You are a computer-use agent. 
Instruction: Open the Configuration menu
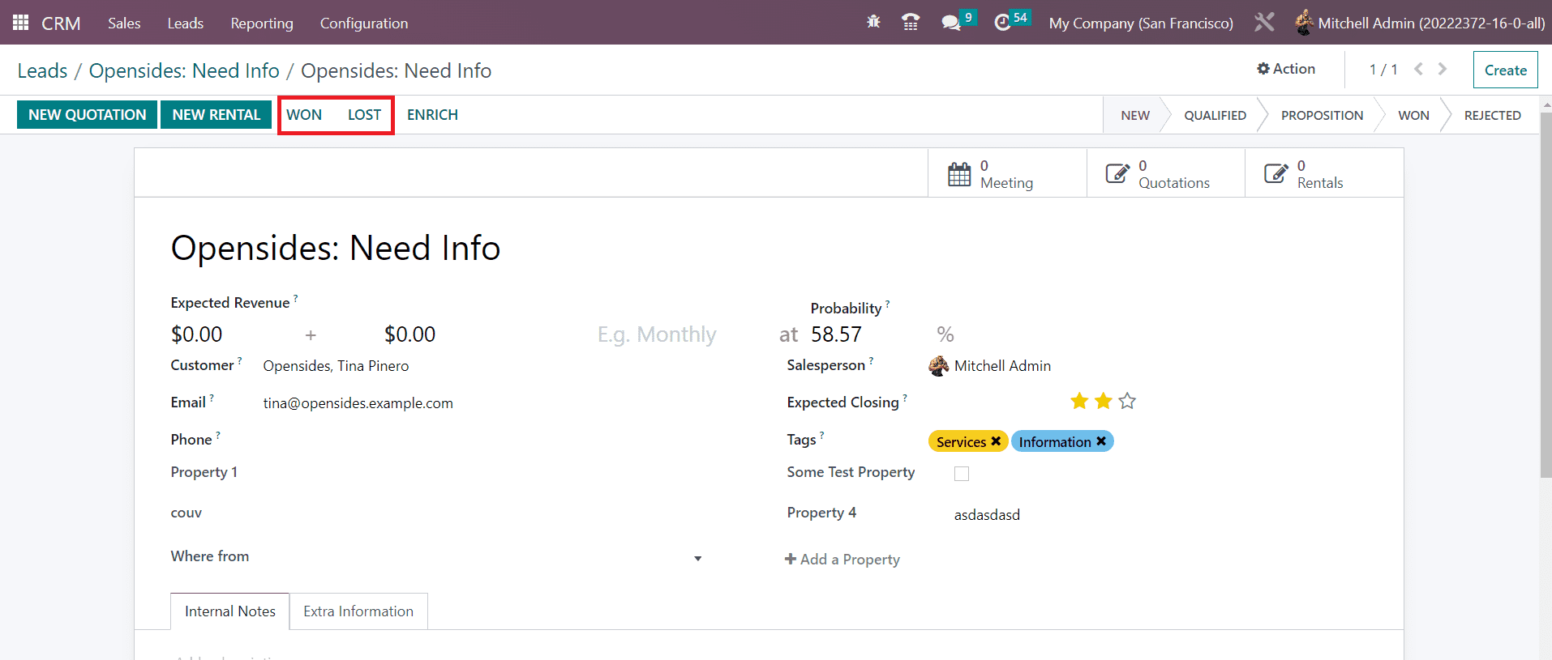pos(364,23)
